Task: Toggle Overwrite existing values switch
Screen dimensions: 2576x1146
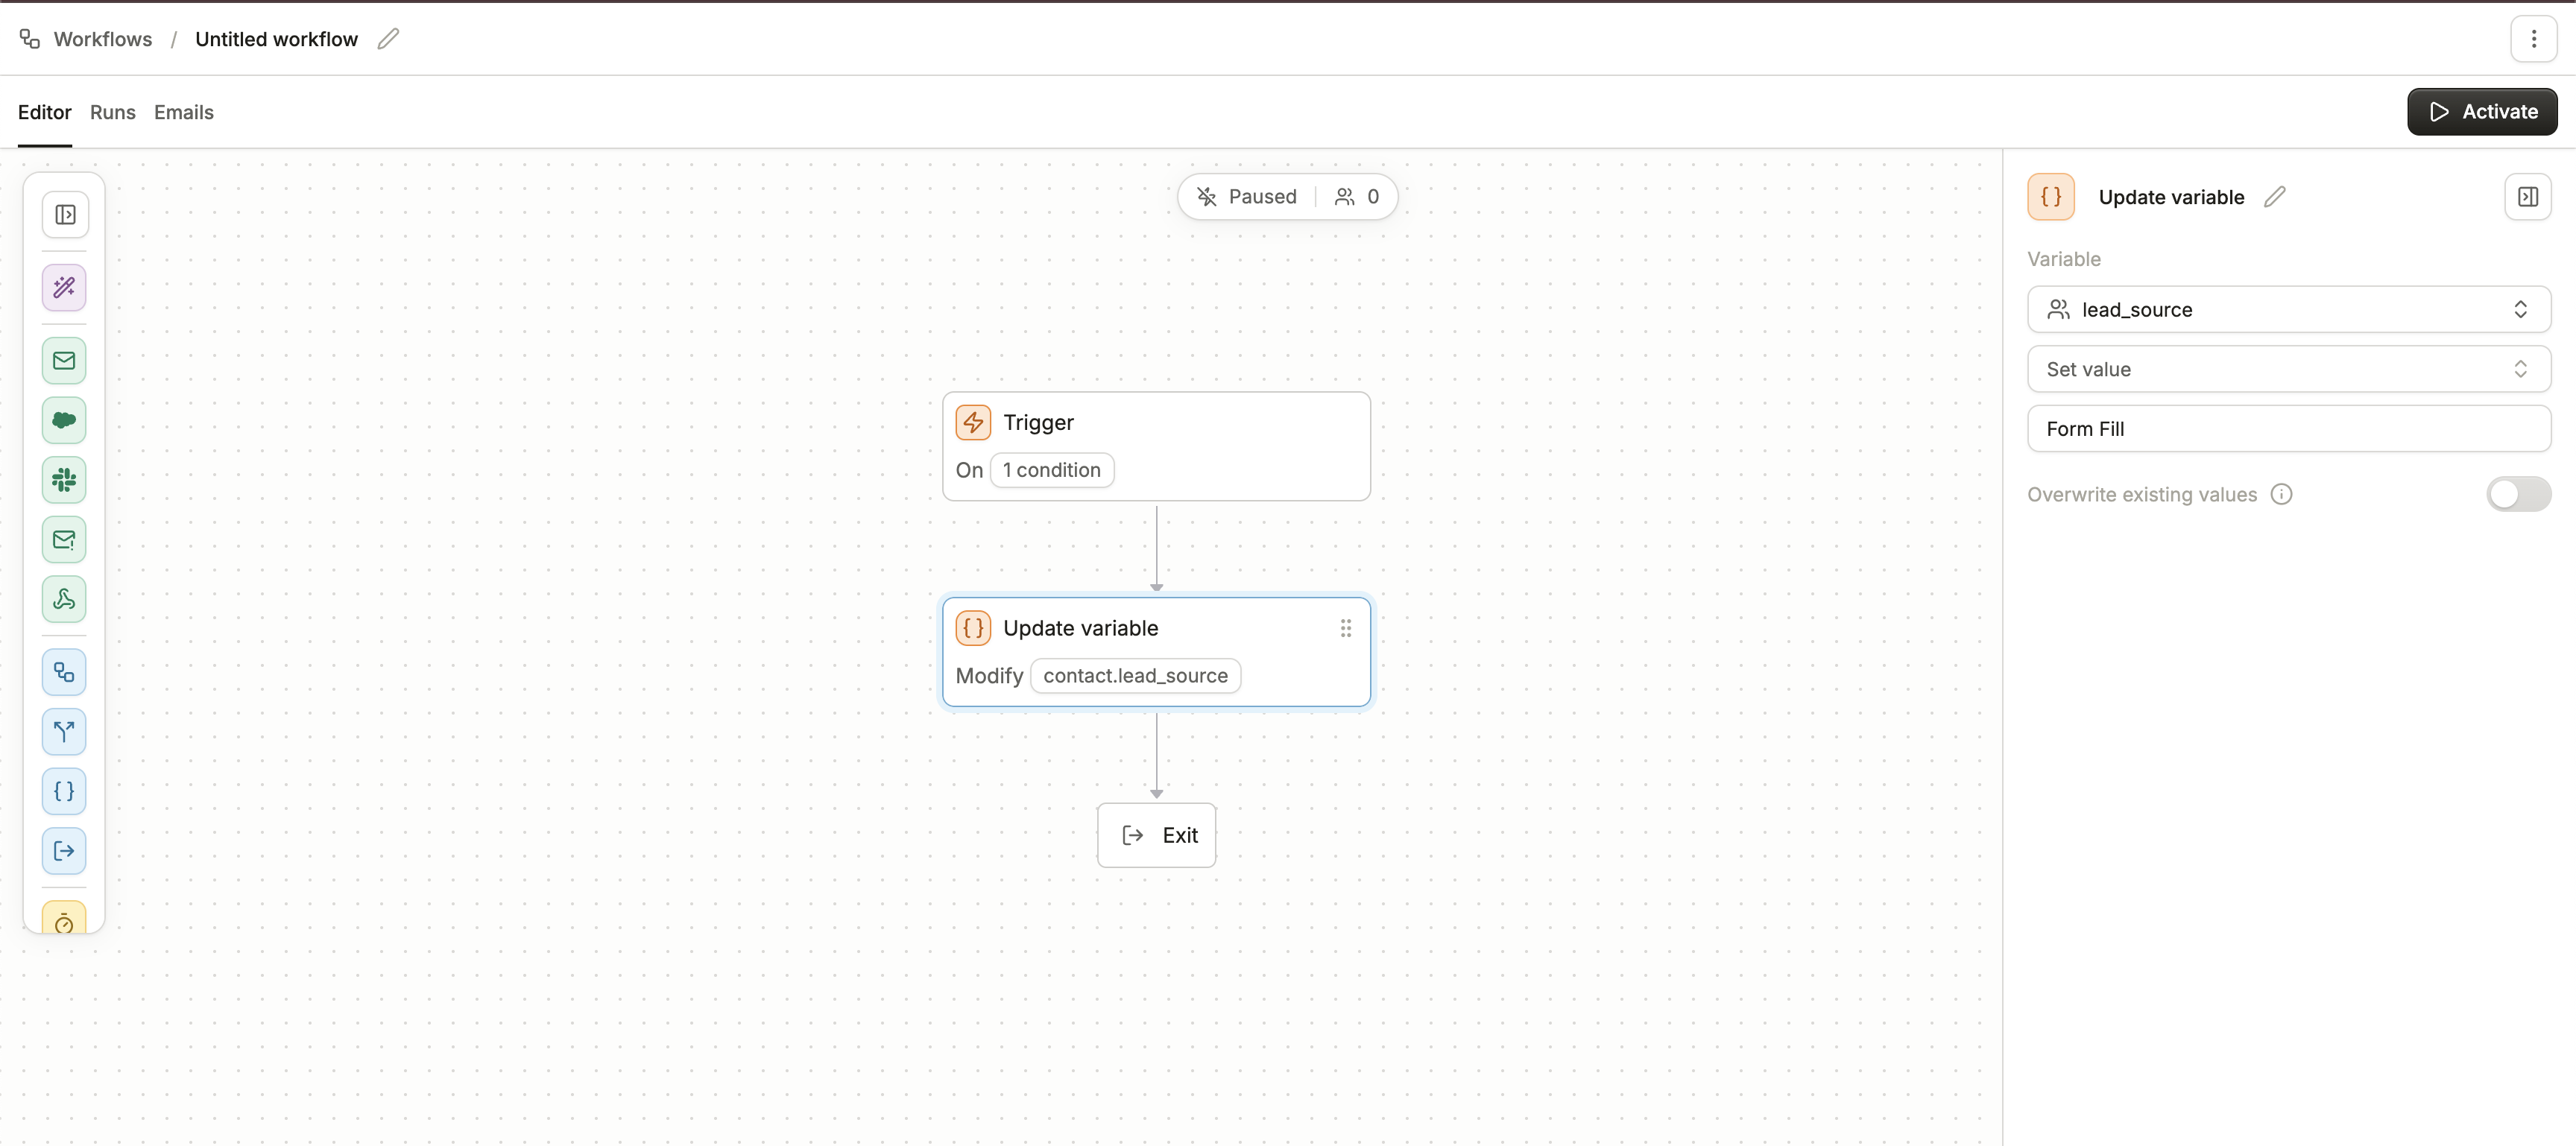Action: [x=2517, y=494]
